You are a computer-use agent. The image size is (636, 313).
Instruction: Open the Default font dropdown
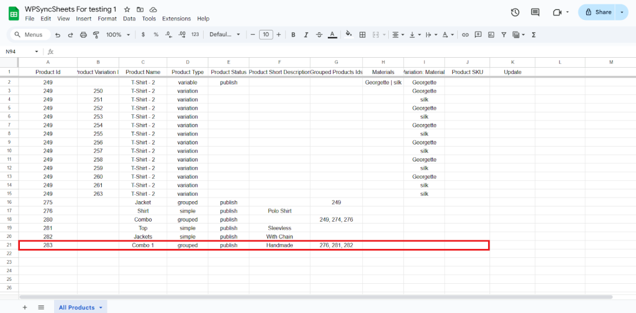(x=225, y=35)
